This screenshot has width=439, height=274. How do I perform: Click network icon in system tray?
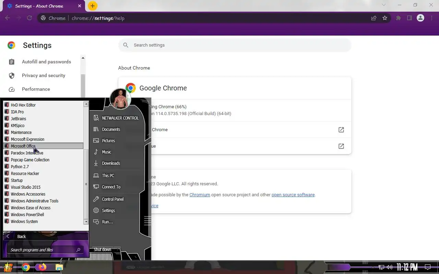click(381, 267)
